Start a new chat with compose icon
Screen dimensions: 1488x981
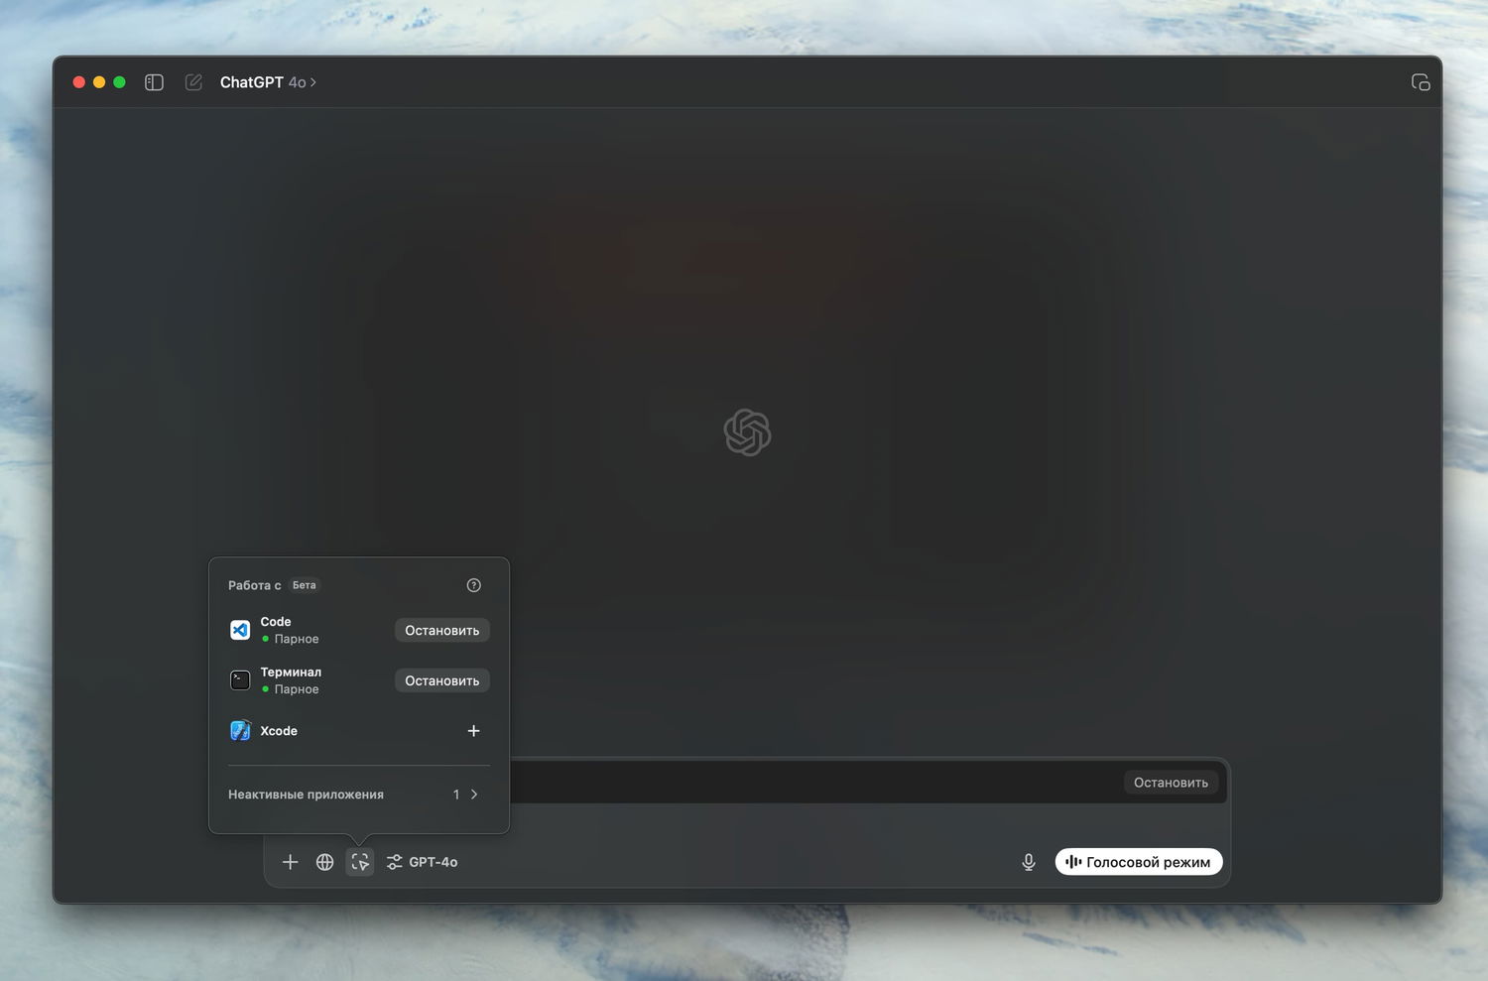coord(193,82)
